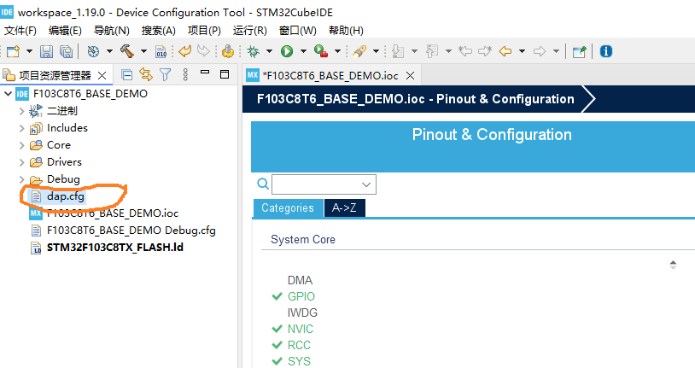Open dropdown next to gauge configuration icon
The image size is (695, 368).
(x=109, y=51)
